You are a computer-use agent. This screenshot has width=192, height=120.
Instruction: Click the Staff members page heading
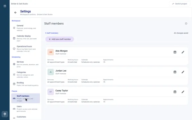(x=54, y=23)
